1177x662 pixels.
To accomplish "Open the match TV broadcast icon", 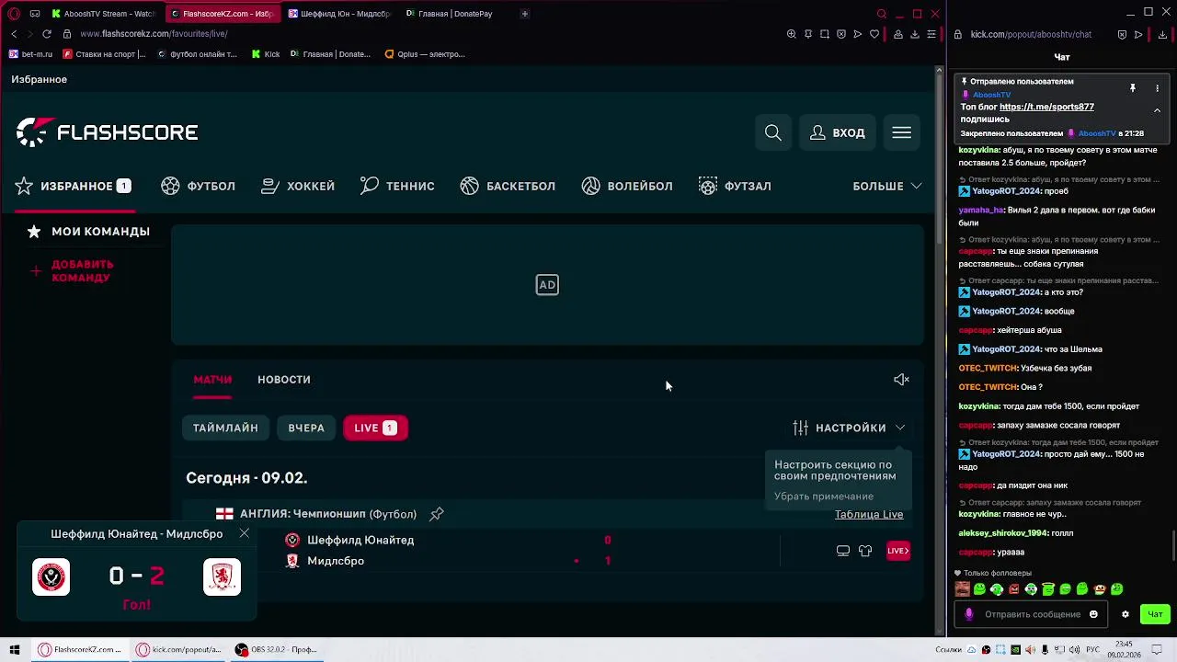I will click(x=842, y=551).
